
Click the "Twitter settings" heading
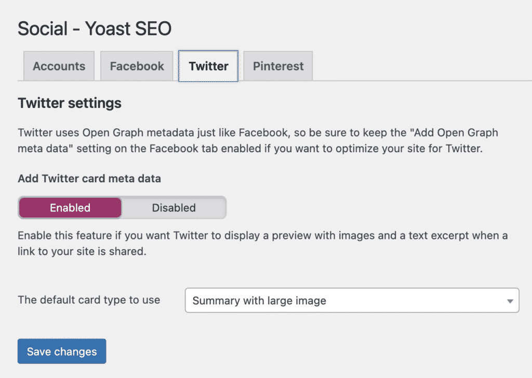pyautogui.click(x=69, y=103)
